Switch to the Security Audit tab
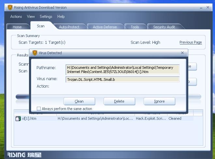215x159 pixels. [164, 27]
